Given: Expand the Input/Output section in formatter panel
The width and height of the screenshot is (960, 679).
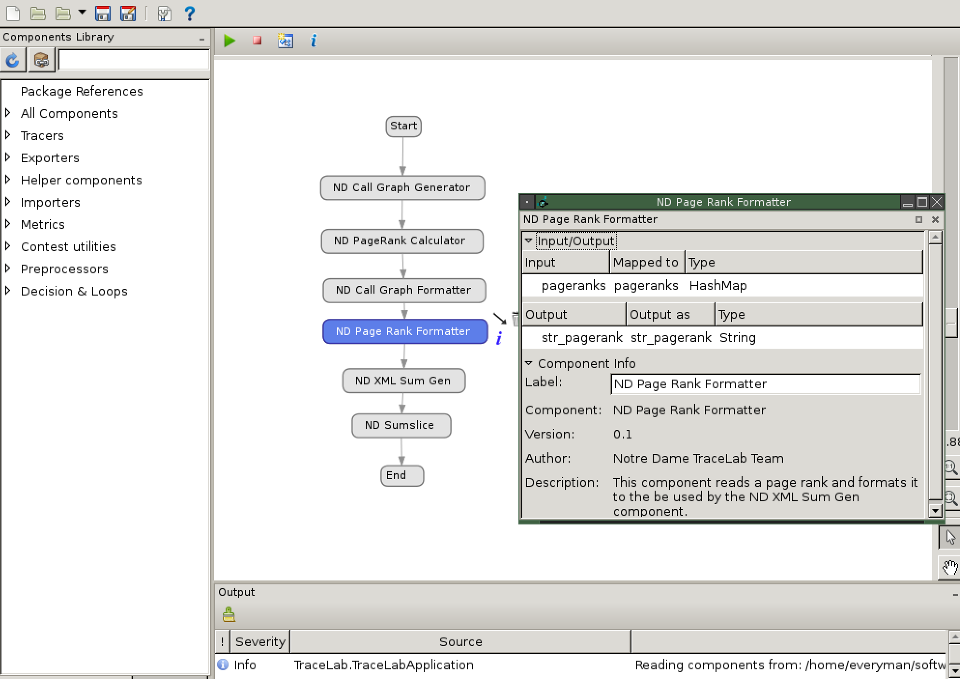Looking at the screenshot, I should point(529,241).
